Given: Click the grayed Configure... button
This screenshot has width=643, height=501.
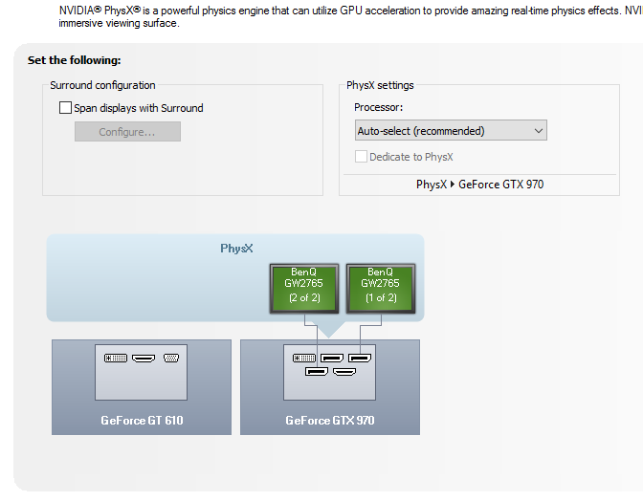Looking at the screenshot, I should click(127, 132).
